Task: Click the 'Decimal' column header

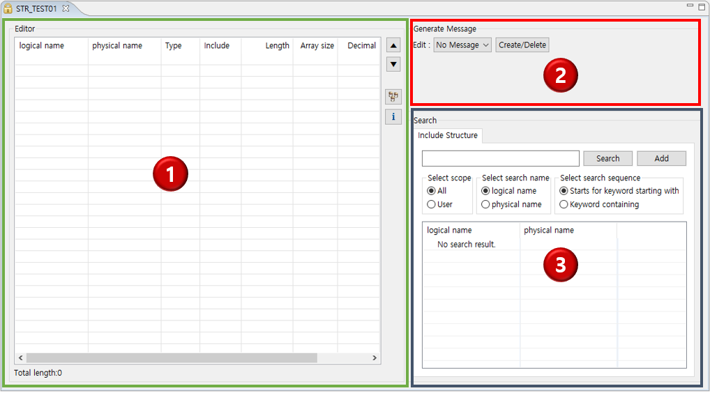Action: (x=358, y=46)
